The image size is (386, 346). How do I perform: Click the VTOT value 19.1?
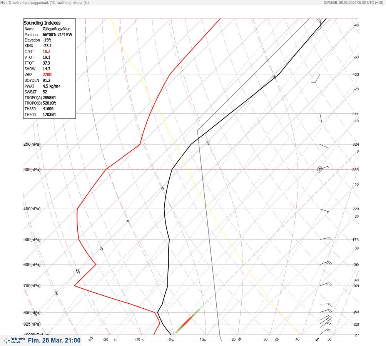coord(46,57)
